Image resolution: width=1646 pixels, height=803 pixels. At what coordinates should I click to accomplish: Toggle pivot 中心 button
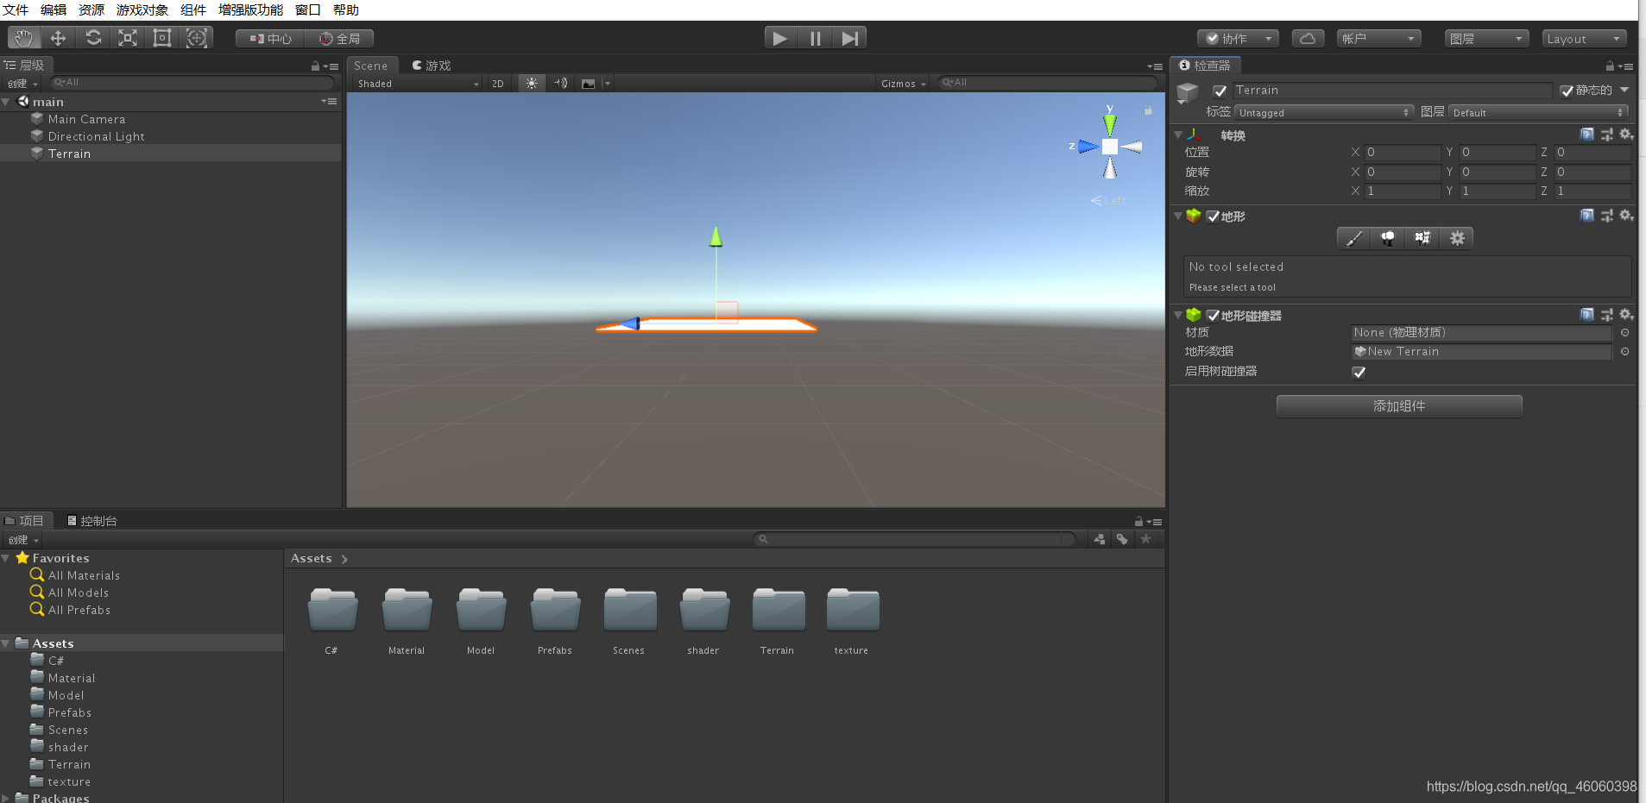(270, 39)
